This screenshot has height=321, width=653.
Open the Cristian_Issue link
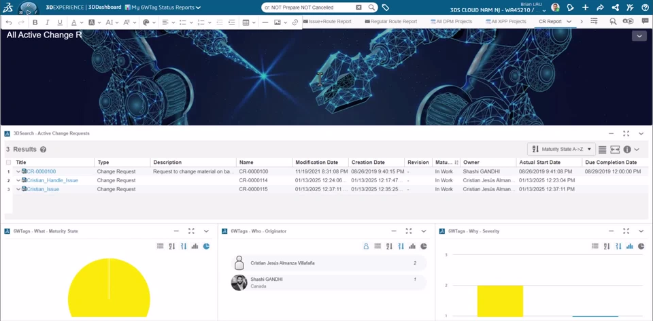point(43,189)
